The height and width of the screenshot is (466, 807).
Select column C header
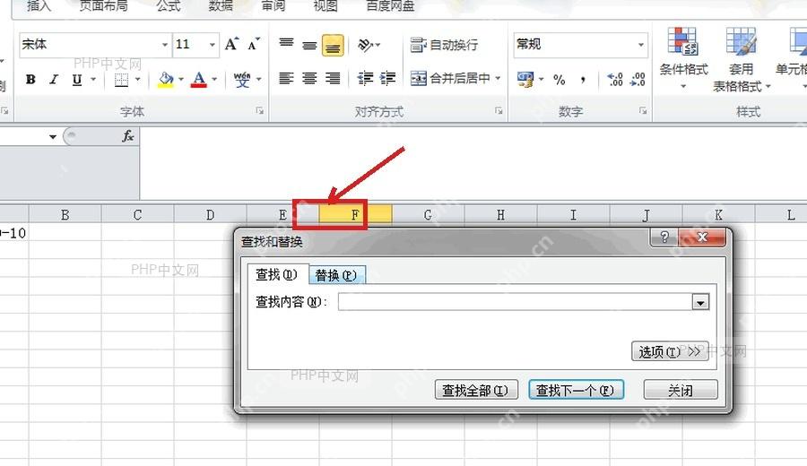point(137,214)
